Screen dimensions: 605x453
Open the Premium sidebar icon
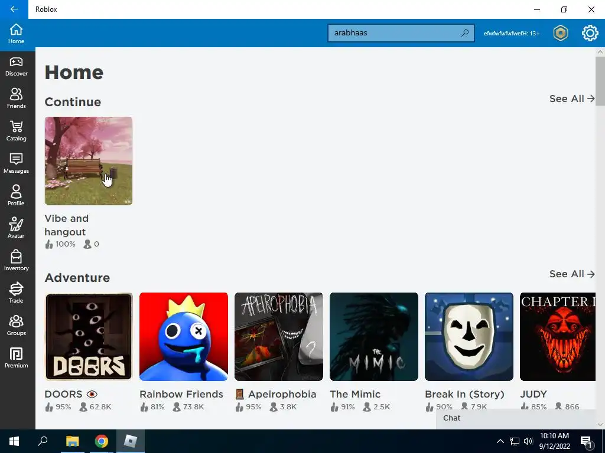click(16, 358)
